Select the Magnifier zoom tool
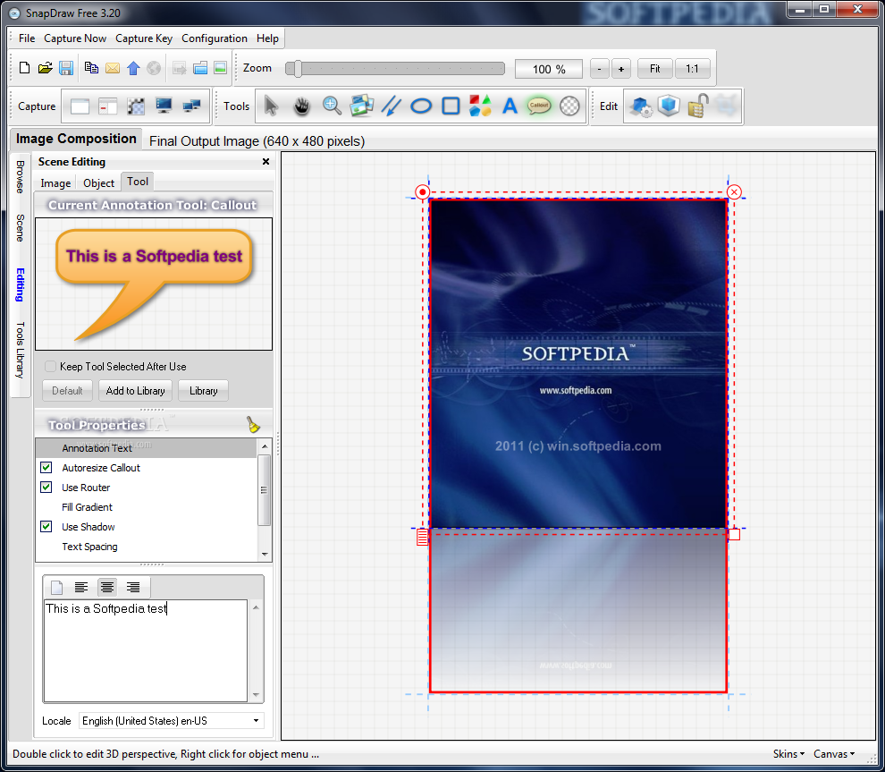The image size is (885, 772). (x=332, y=106)
